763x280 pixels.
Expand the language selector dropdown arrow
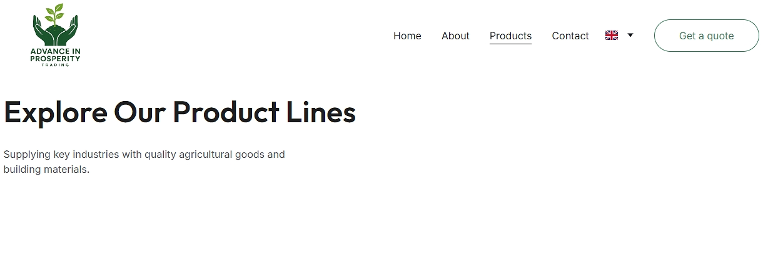click(x=630, y=36)
